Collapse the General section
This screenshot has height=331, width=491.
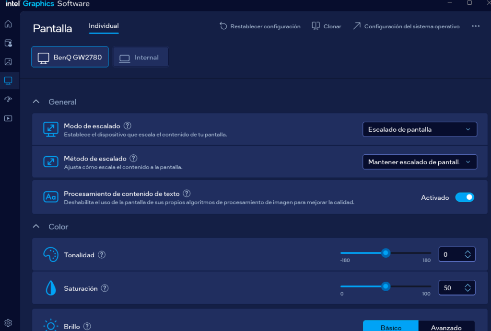click(x=36, y=102)
